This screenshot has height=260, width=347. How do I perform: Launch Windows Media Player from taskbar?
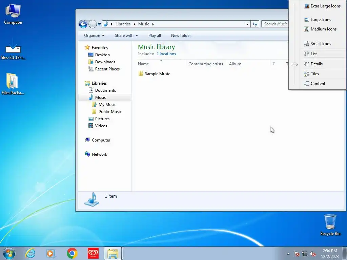(x=51, y=253)
